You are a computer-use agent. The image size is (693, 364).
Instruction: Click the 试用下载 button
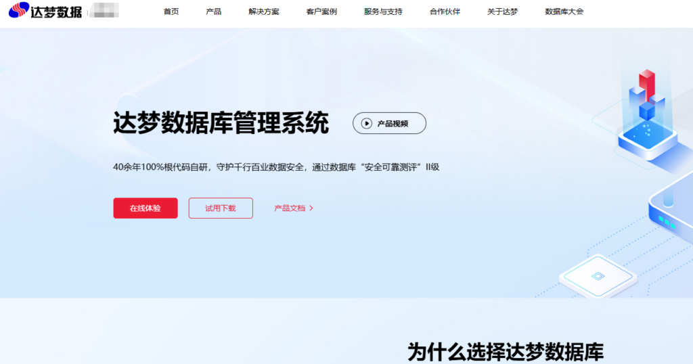221,208
